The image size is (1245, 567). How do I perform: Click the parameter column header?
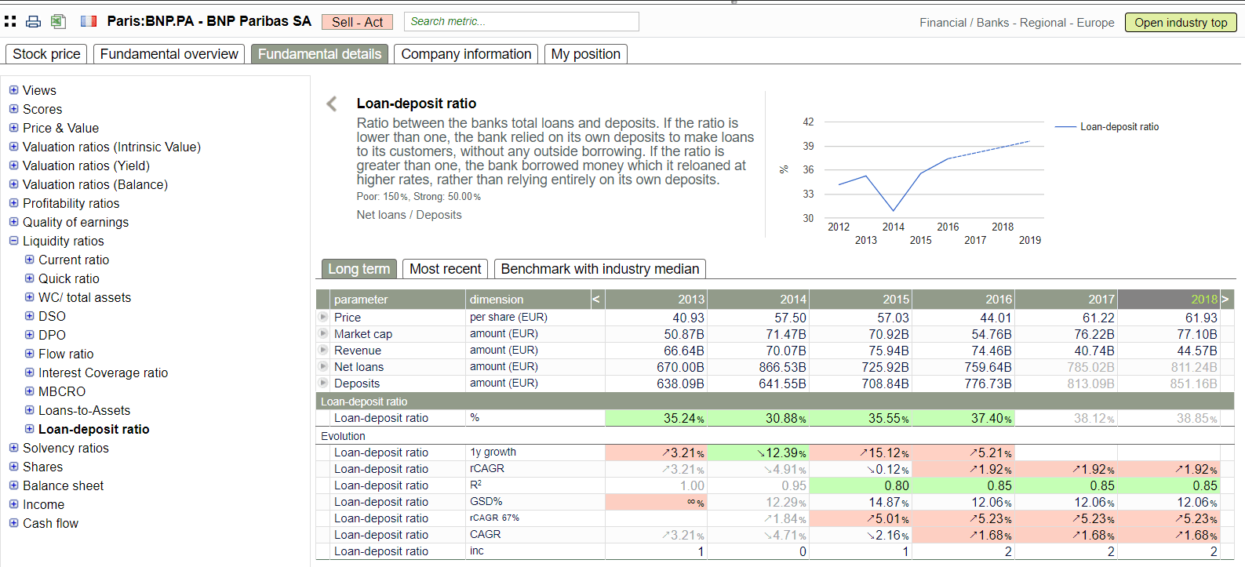(x=399, y=299)
